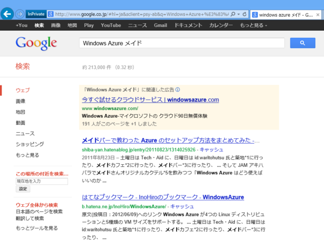Open キャッシュ for b.hatena.ne.jp result
The height and width of the screenshot is (242, 324).
pyautogui.click(x=182, y=206)
